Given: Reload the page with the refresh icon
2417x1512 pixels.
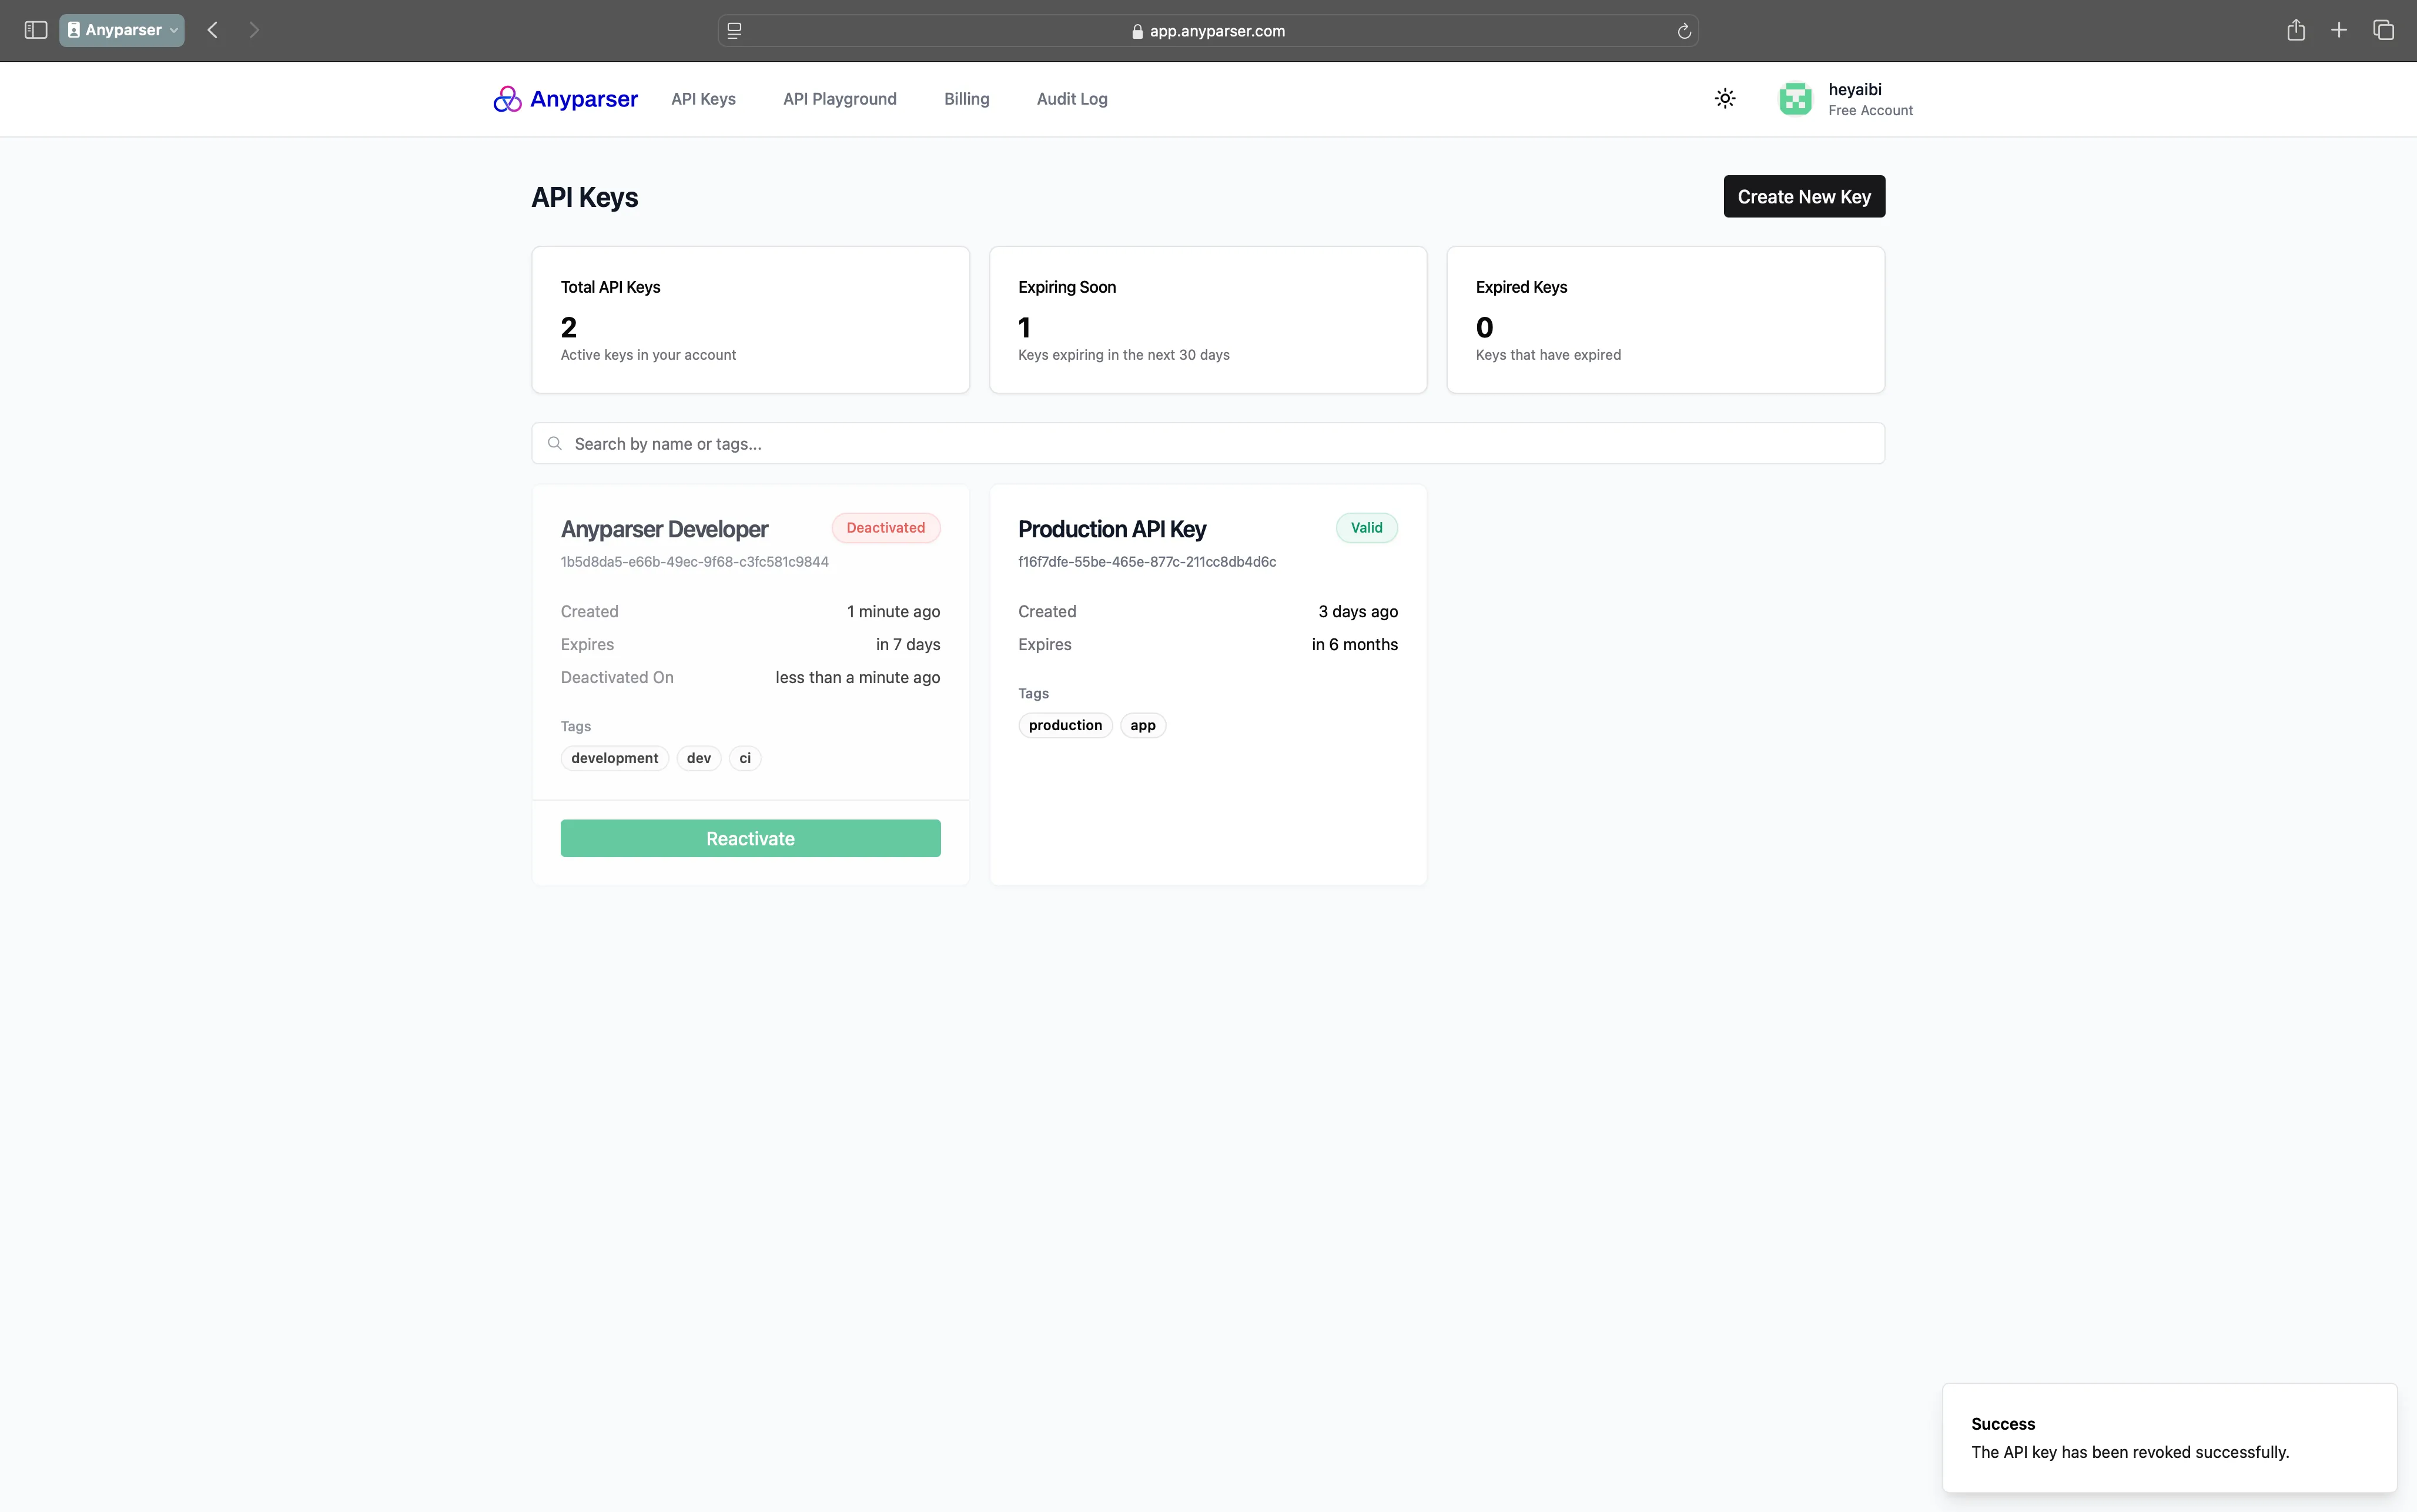Looking at the screenshot, I should pos(1684,31).
